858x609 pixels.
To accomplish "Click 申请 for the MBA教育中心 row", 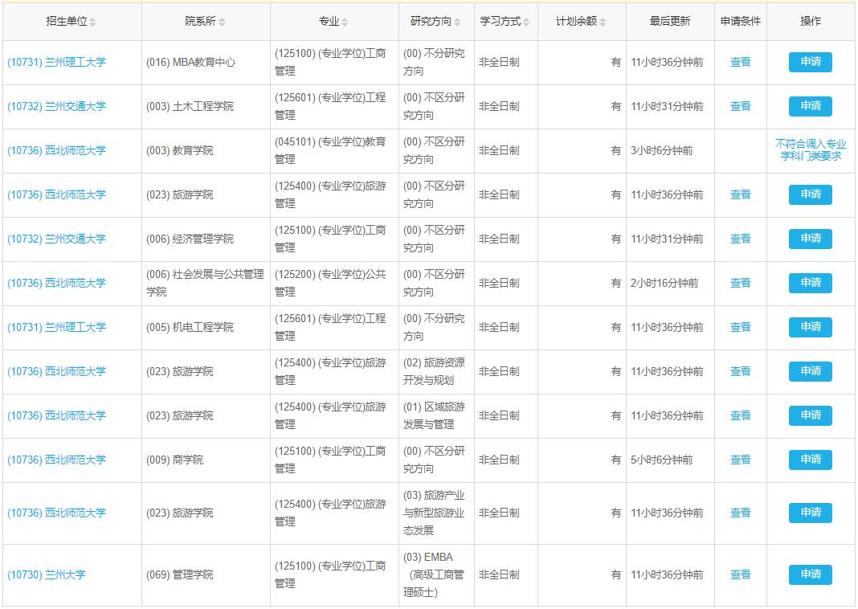I will pyautogui.click(x=810, y=62).
